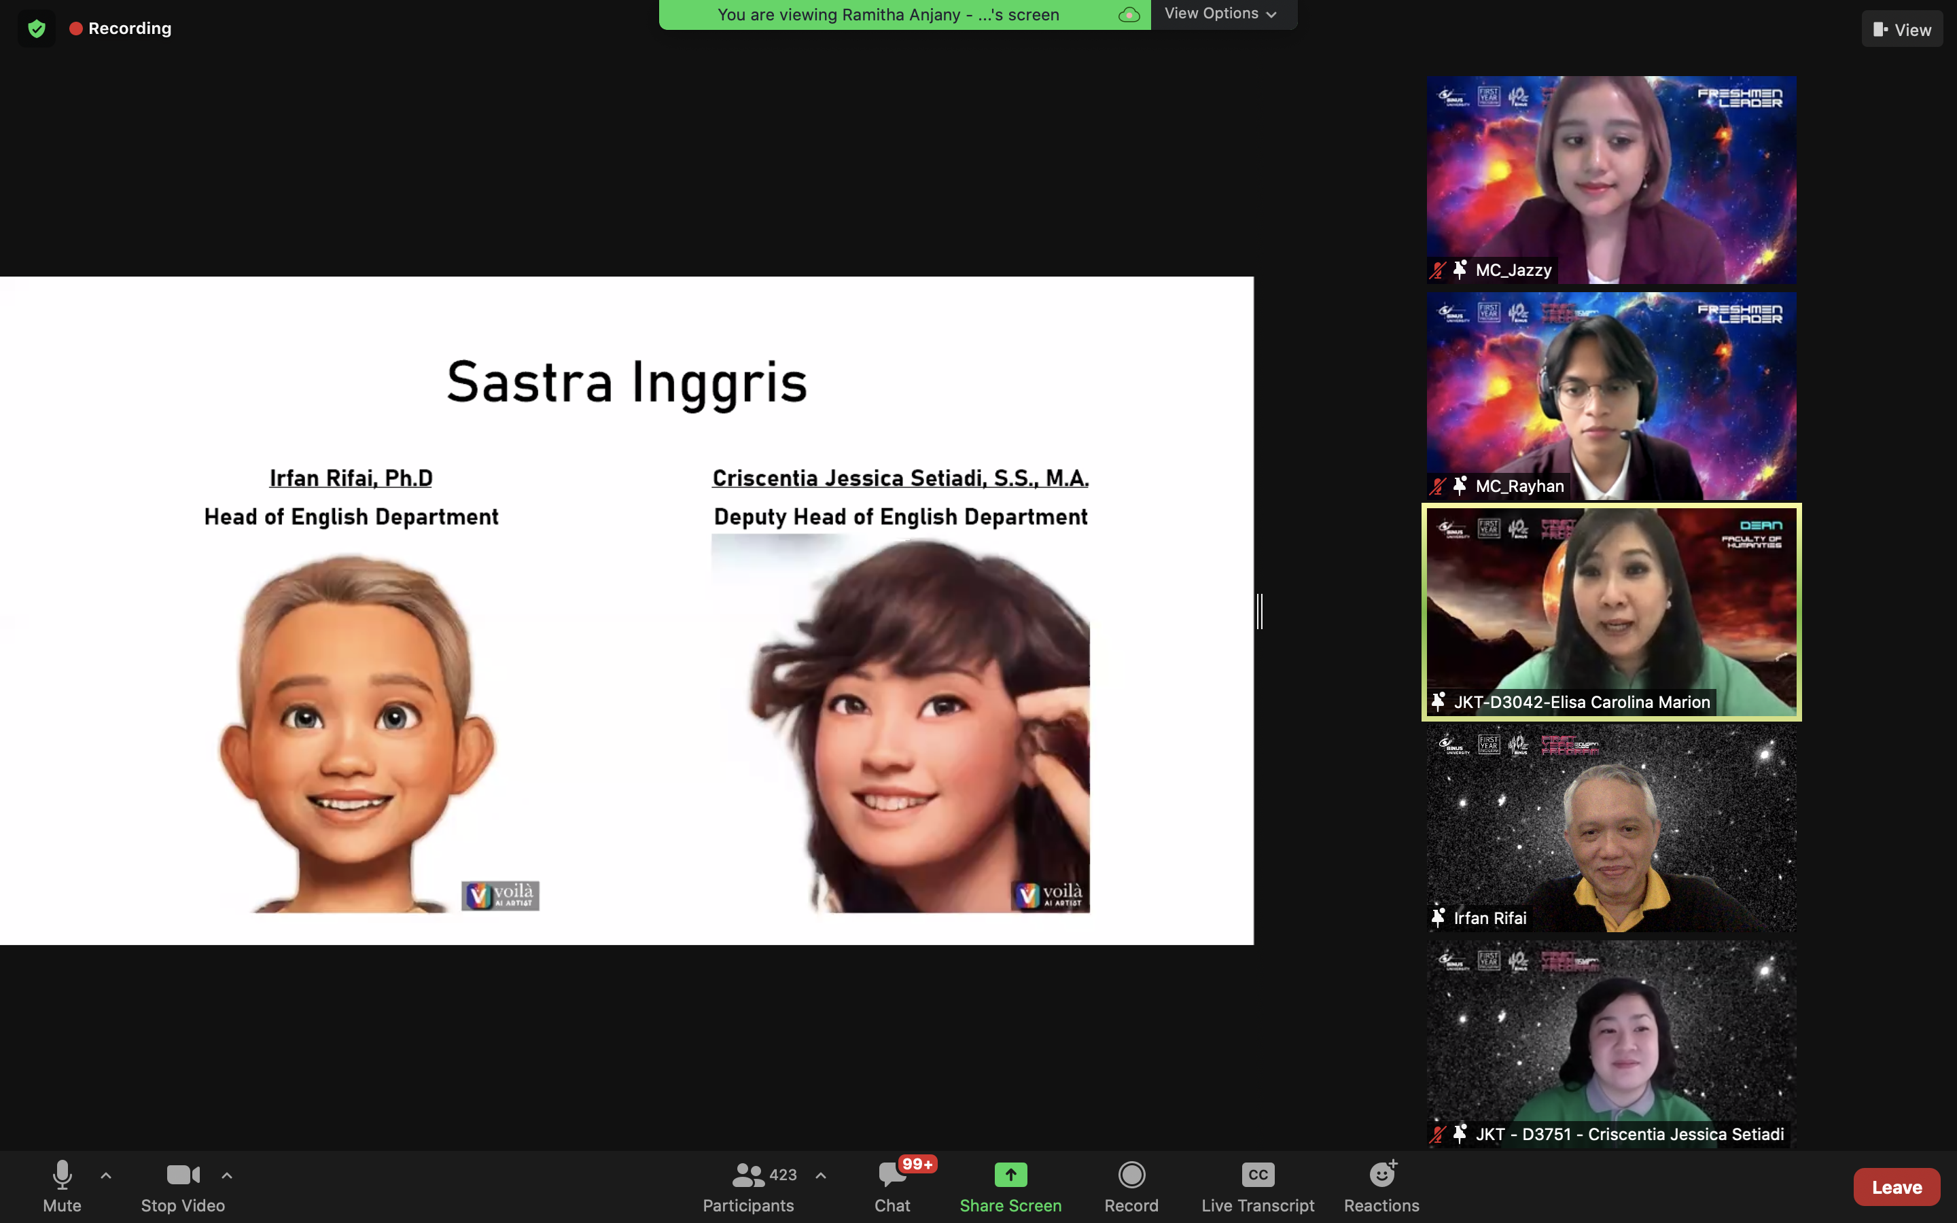Open the View layout menu

pyautogui.click(x=1901, y=29)
